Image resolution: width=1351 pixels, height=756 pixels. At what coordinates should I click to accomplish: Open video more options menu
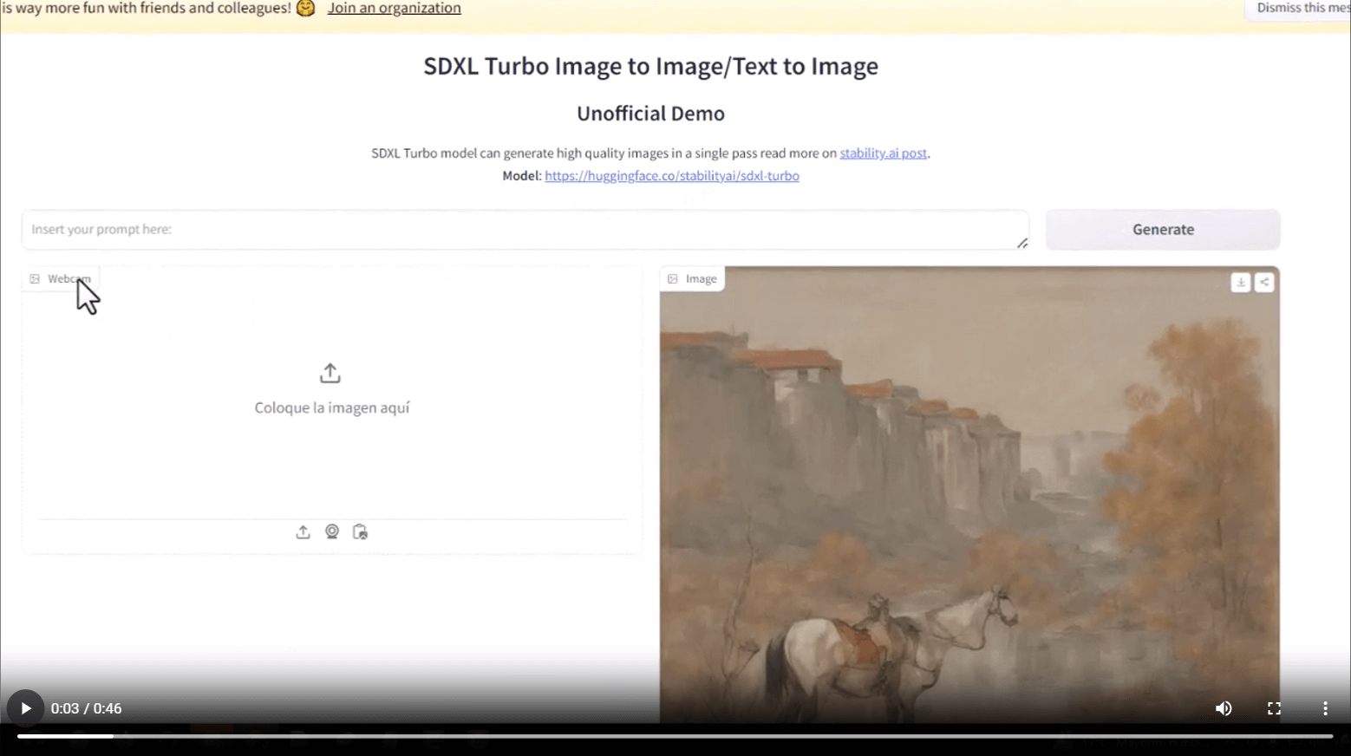[x=1325, y=708]
